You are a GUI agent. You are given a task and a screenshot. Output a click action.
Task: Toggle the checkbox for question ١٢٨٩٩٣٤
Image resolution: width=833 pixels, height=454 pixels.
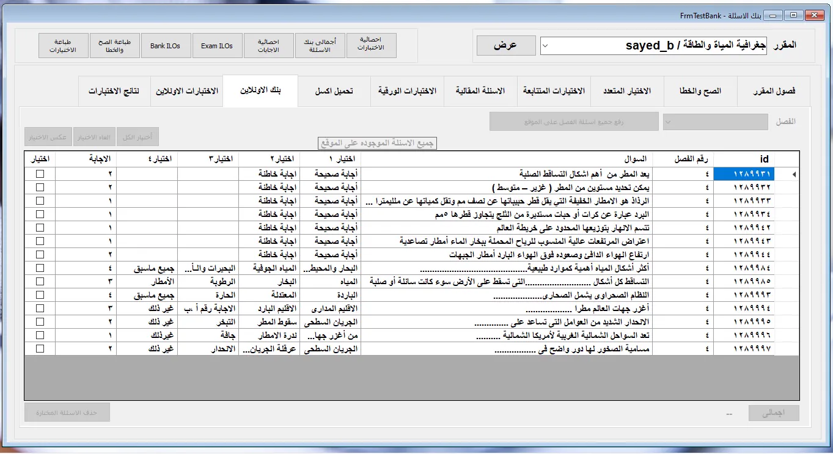point(40,214)
